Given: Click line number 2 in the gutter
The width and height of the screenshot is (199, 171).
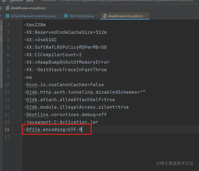Looking at the screenshot, I should tap(8, 25).
